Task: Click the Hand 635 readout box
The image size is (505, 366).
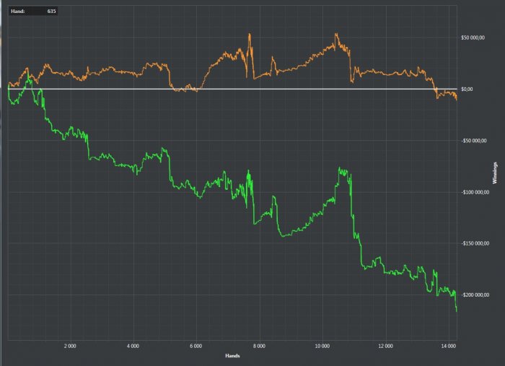Action: click(33, 12)
